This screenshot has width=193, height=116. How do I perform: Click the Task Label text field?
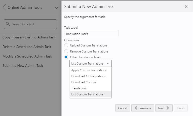coord(91,34)
